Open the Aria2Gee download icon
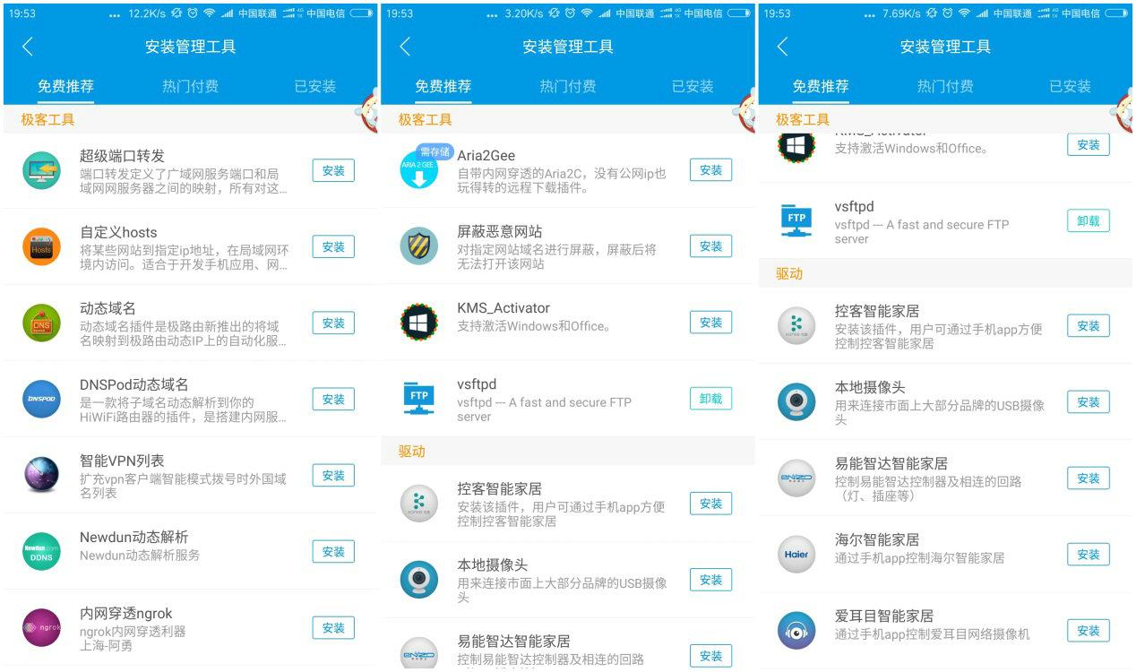1136x672 pixels. coord(417,170)
